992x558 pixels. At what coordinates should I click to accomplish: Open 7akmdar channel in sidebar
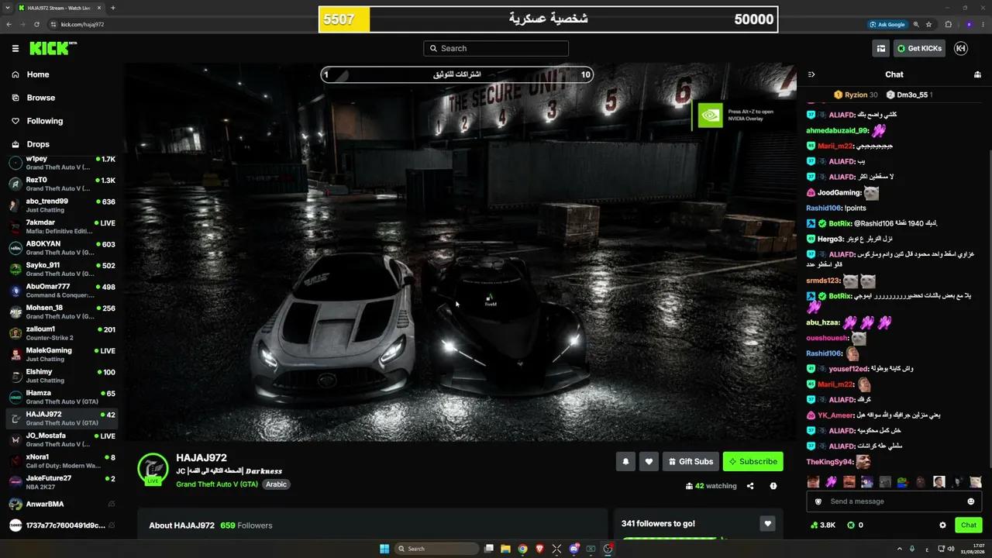coord(62,226)
